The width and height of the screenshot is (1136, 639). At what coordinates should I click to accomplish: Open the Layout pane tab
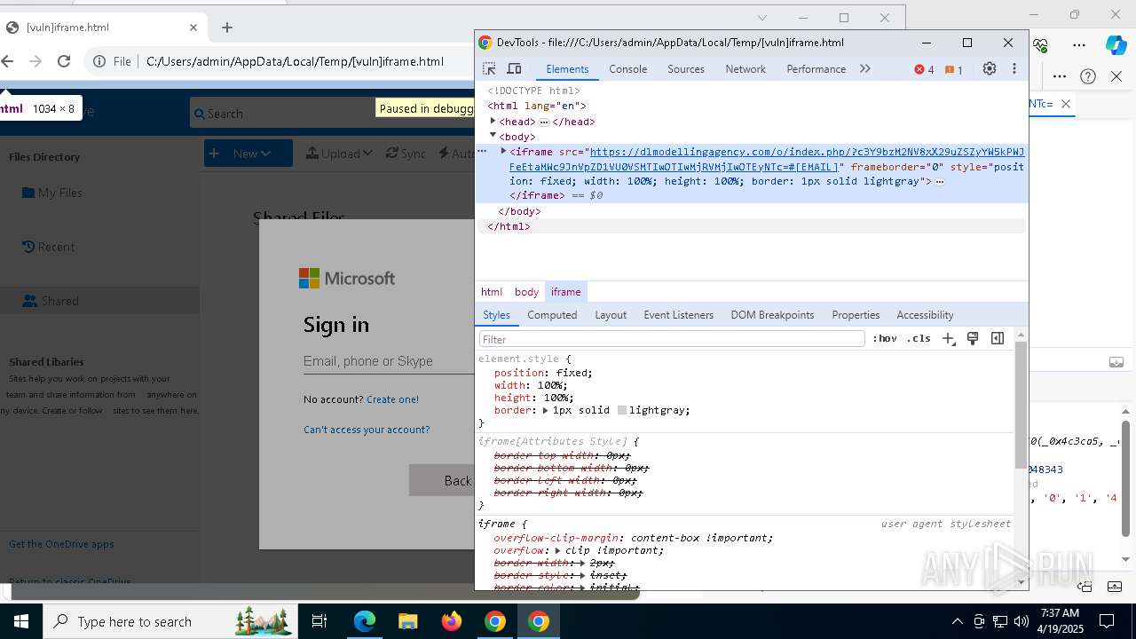tap(611, 315)
